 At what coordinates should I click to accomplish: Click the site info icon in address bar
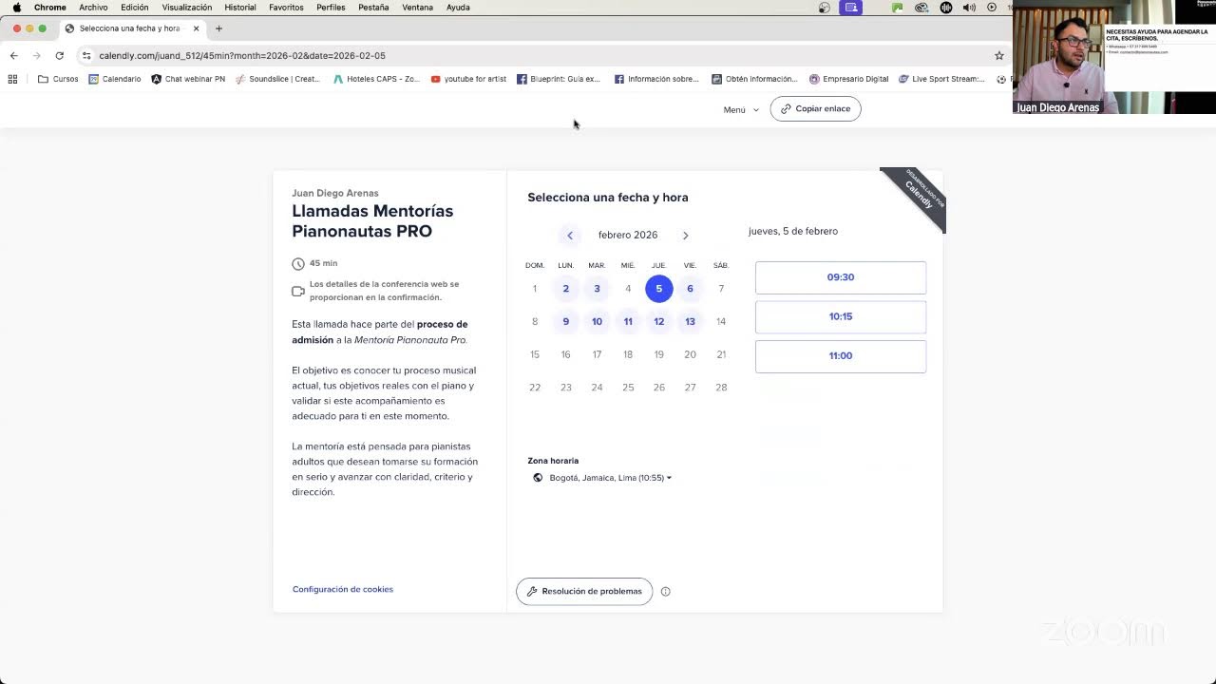click(x=86, y=55)
